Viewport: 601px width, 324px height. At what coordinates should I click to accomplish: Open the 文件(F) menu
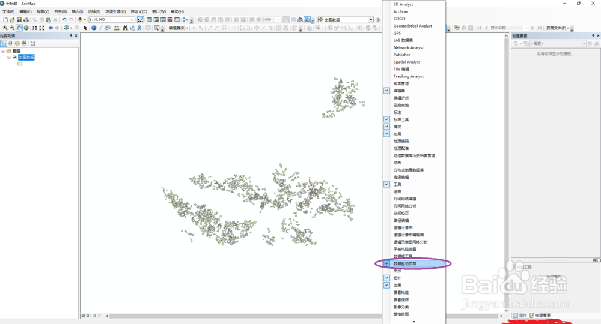(x=8, y=11)
